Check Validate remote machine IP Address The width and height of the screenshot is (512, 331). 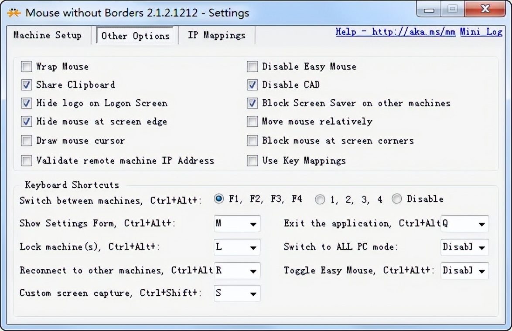click(x=27, y=160)
